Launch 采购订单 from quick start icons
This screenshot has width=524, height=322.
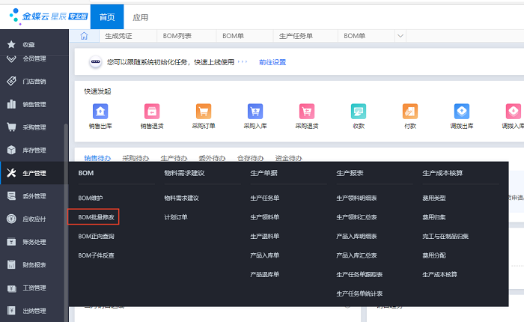pyautogui.click(x=203, y=112)
